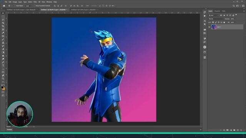This screenshot has width=246, height=138.
Task: Select the Gradient tool
Action: tap(3, 53)
